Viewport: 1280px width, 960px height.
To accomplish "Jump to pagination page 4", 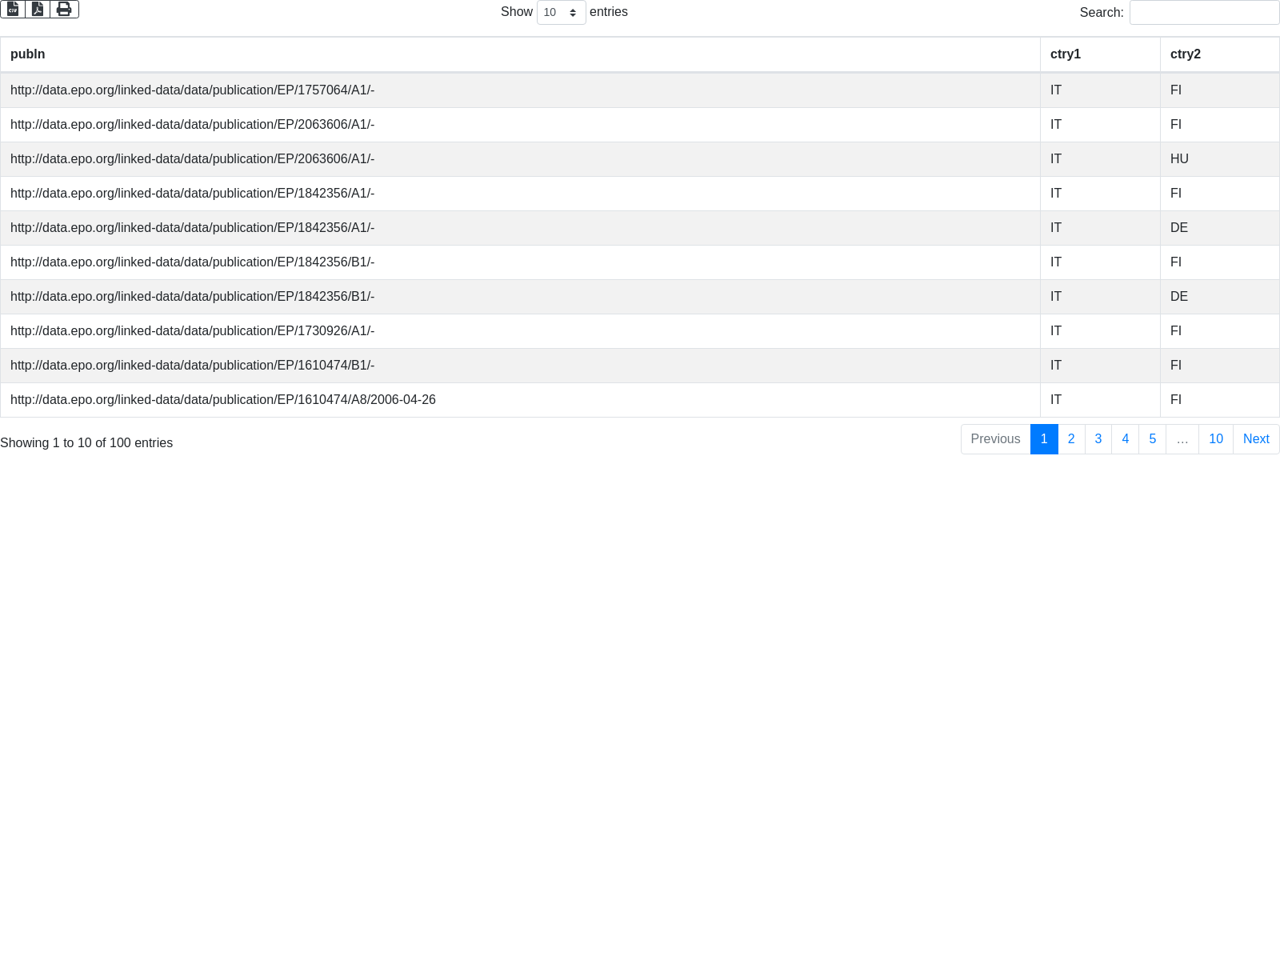I will 1125,439.
